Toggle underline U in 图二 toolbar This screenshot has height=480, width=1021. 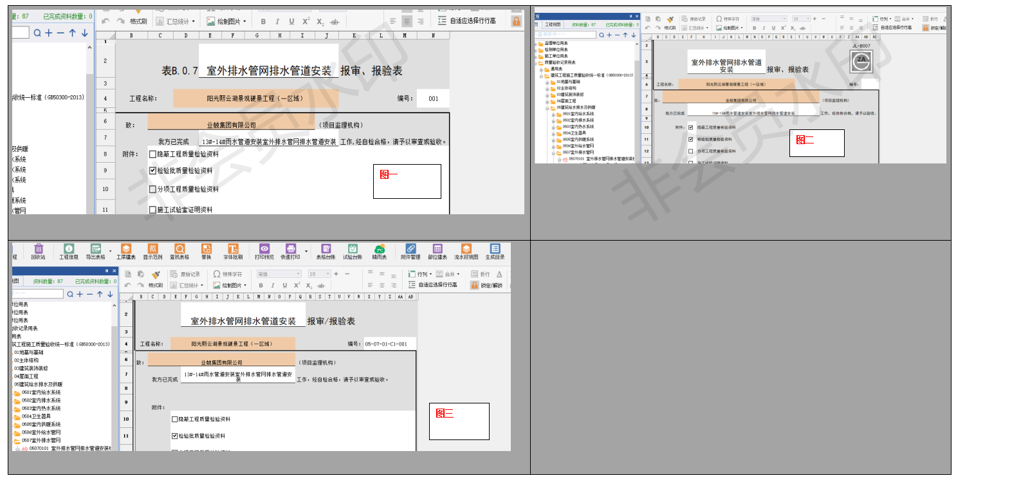773,28
